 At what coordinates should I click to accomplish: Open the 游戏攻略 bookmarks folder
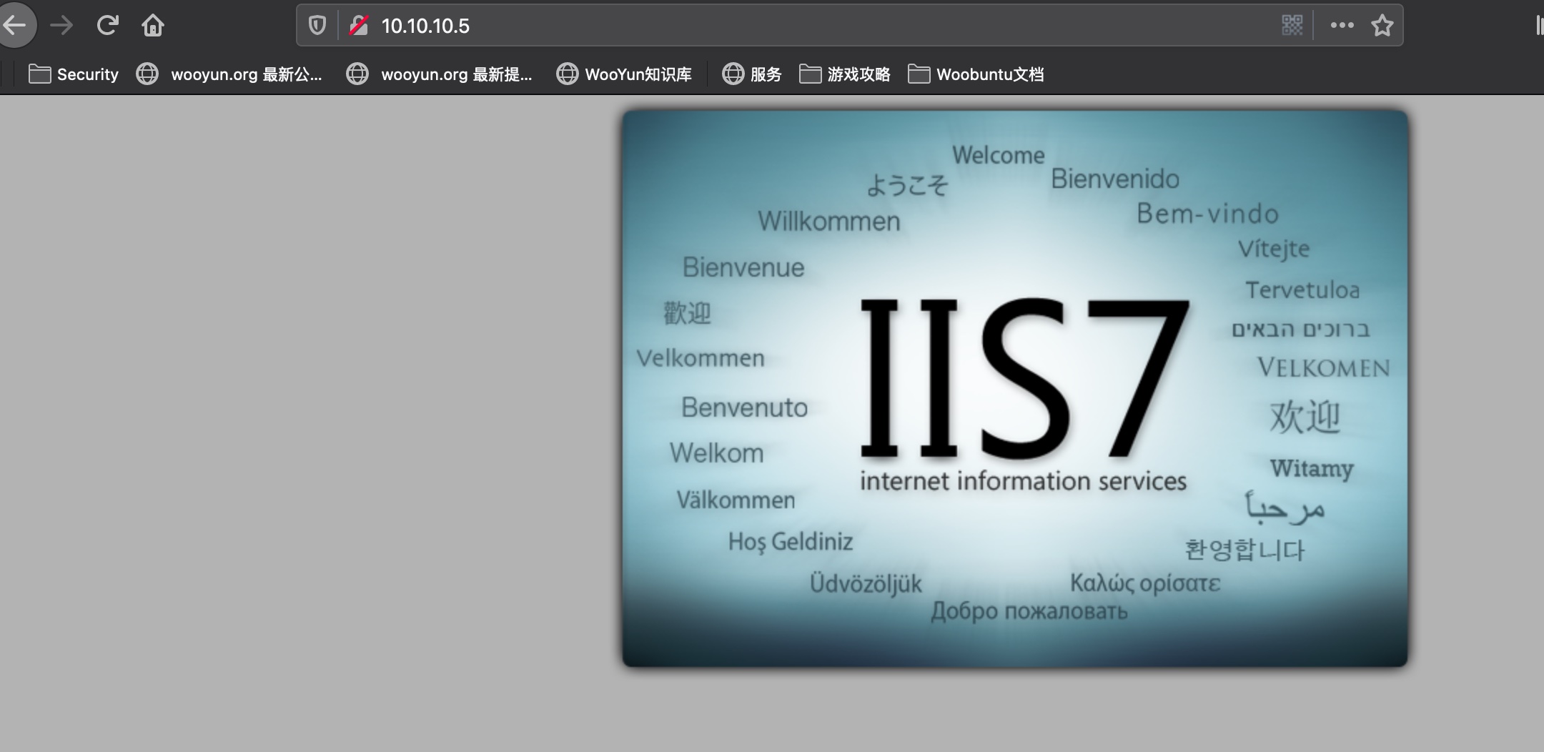(x=845, y=74)
